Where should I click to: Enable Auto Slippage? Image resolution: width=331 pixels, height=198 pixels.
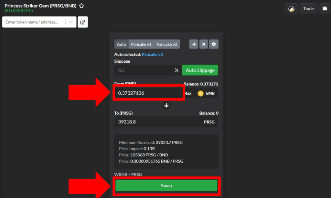coord(200,70)
